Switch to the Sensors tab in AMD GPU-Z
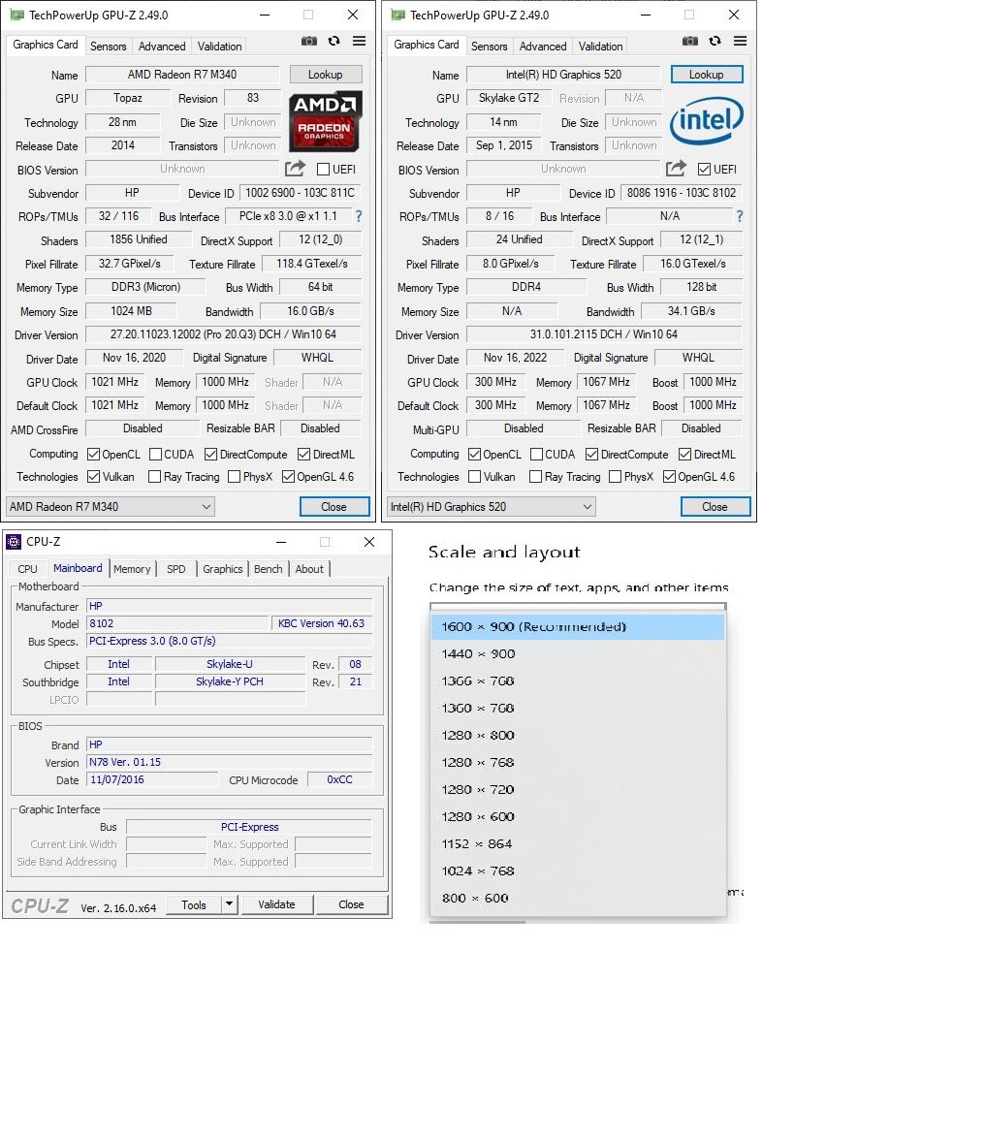The image size is (985, 1140). [108, 47]
